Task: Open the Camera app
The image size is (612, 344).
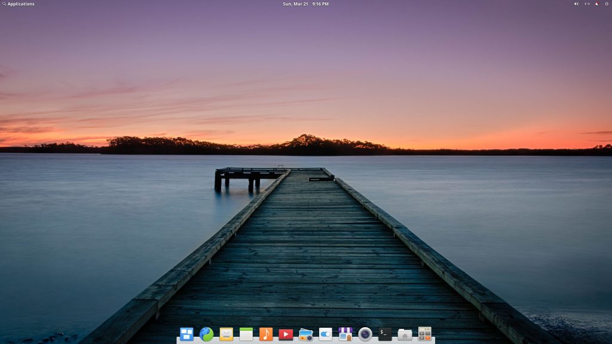Action: [365, 334]
